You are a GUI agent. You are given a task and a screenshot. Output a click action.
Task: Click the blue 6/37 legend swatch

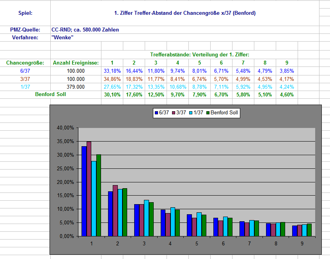pyautogui.click(x=156, y=113)
